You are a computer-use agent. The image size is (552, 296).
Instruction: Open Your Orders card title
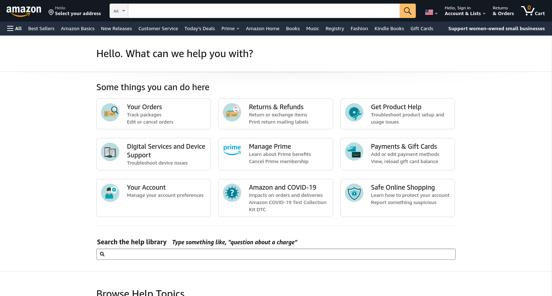click(x=144, y=107)
